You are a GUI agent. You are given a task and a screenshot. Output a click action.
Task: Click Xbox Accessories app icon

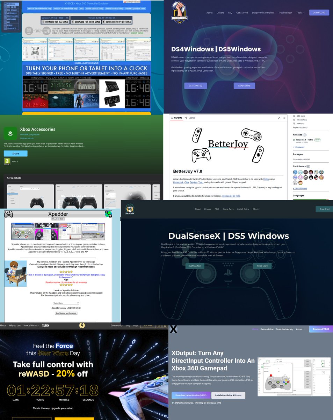[x=10, y=133]
